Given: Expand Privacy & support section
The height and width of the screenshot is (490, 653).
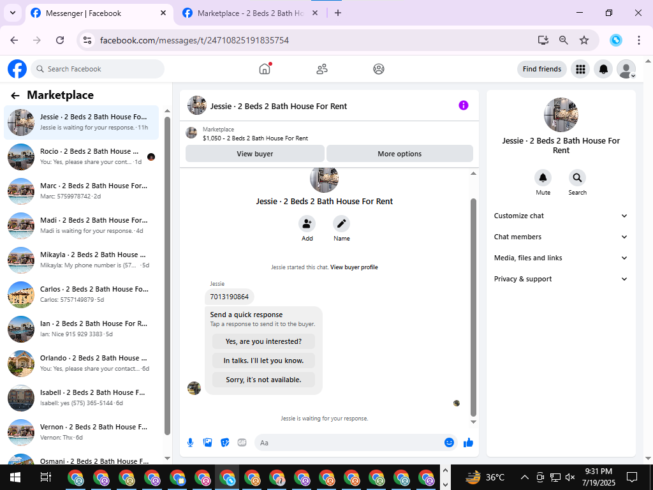Looking at the screenshot, I should click(x=561, y=279).
